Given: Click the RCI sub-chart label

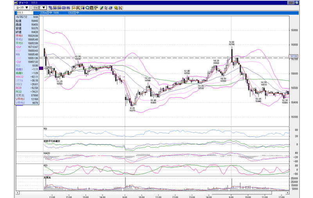Looking at the screenshot, I should [x=45, y=166].
